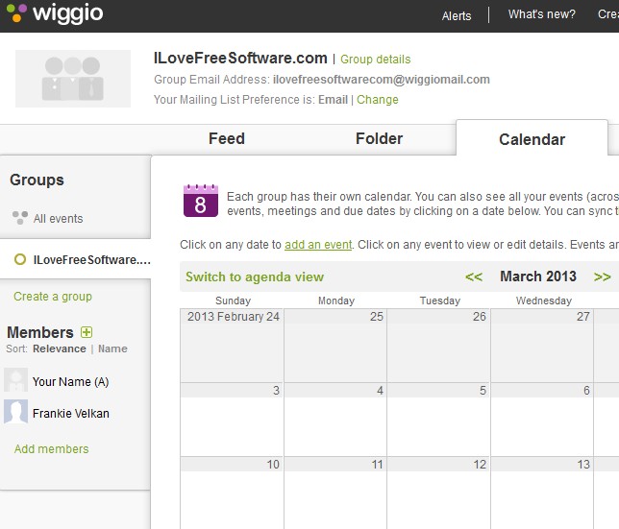
Task: Click Change mailing list preference
Action: click(378, 100)
